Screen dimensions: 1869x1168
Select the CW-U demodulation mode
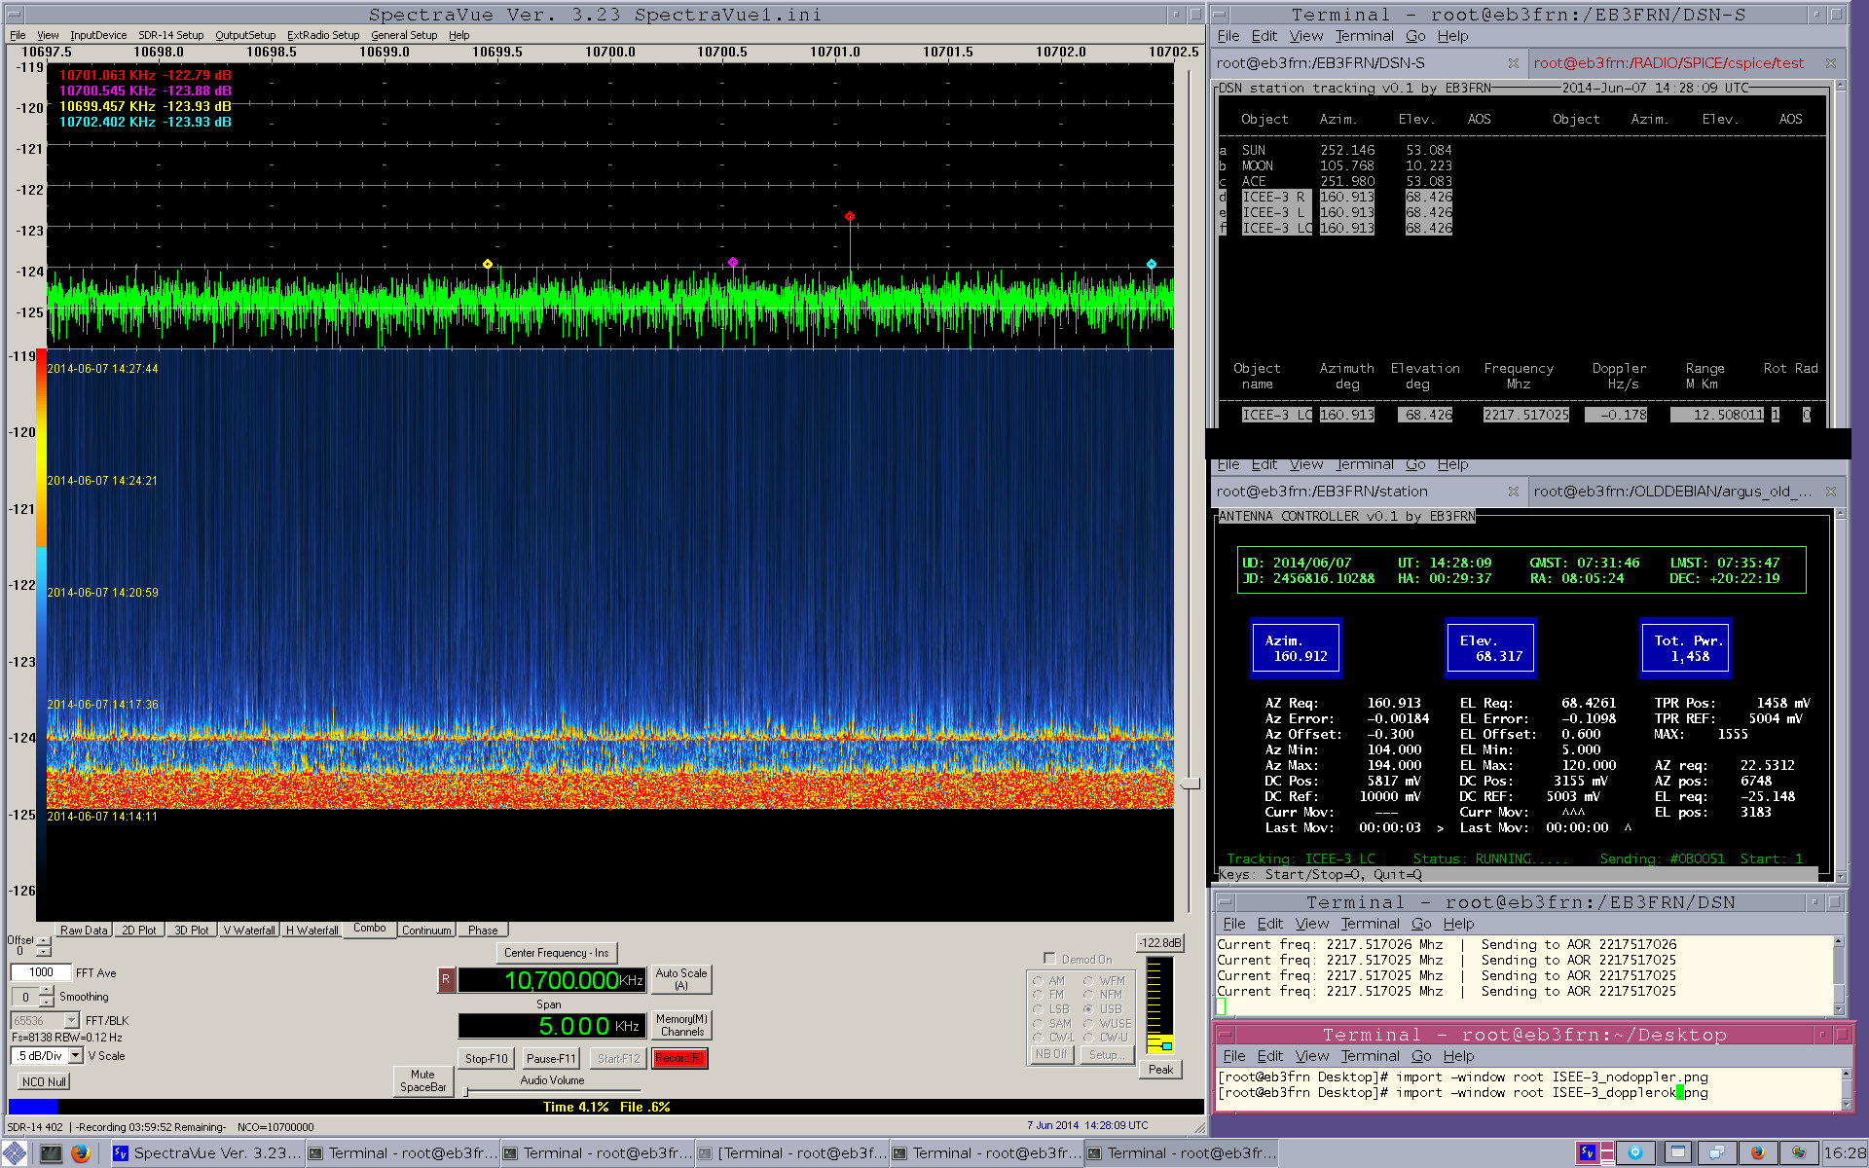click(1088, 1038)
